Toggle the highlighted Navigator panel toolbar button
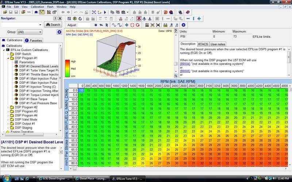292x182 pixels. pyautogui.click(x=42, y=12)
